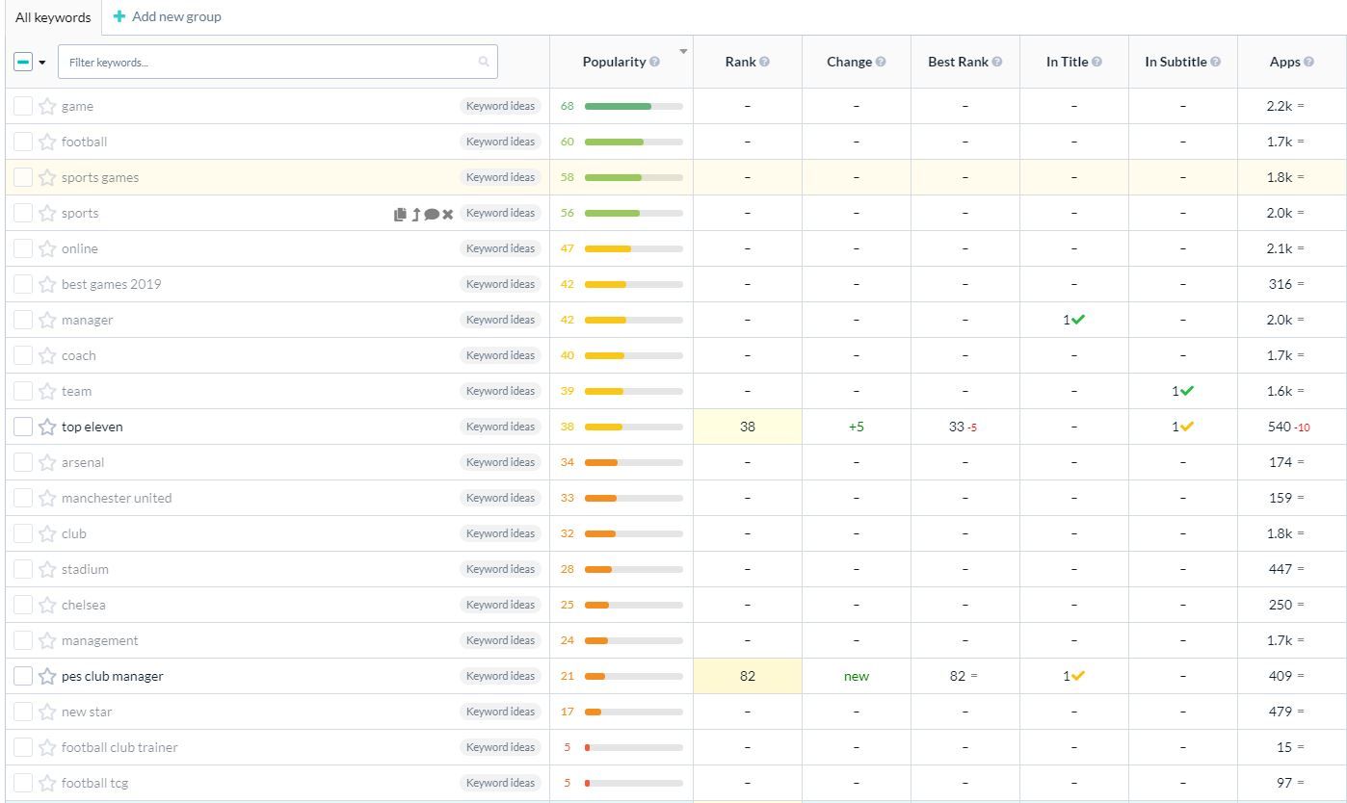Remove the 'sports' keyword with the X icon
Viewport: 1347px width, 803px height.
448,214
